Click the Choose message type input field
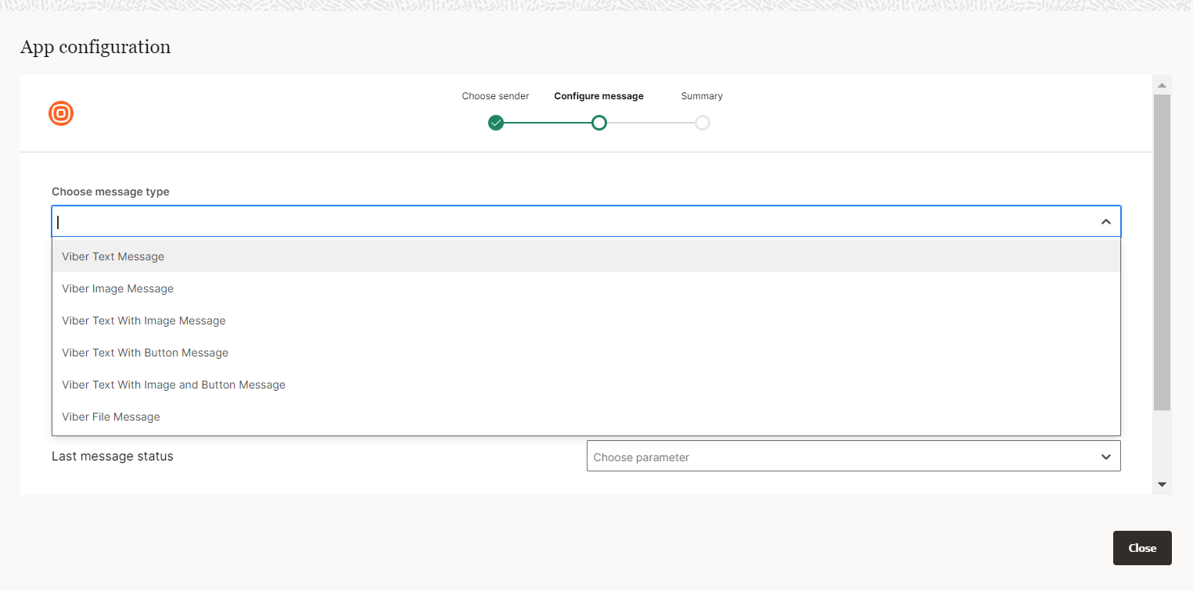 586,221
